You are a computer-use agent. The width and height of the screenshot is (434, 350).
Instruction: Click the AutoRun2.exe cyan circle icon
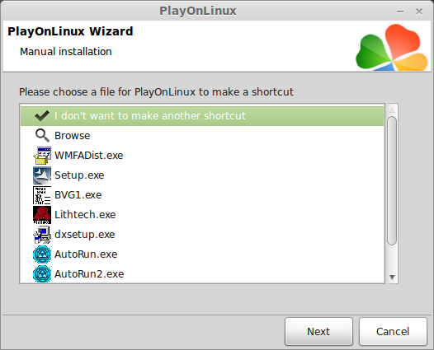click(42, 274)
